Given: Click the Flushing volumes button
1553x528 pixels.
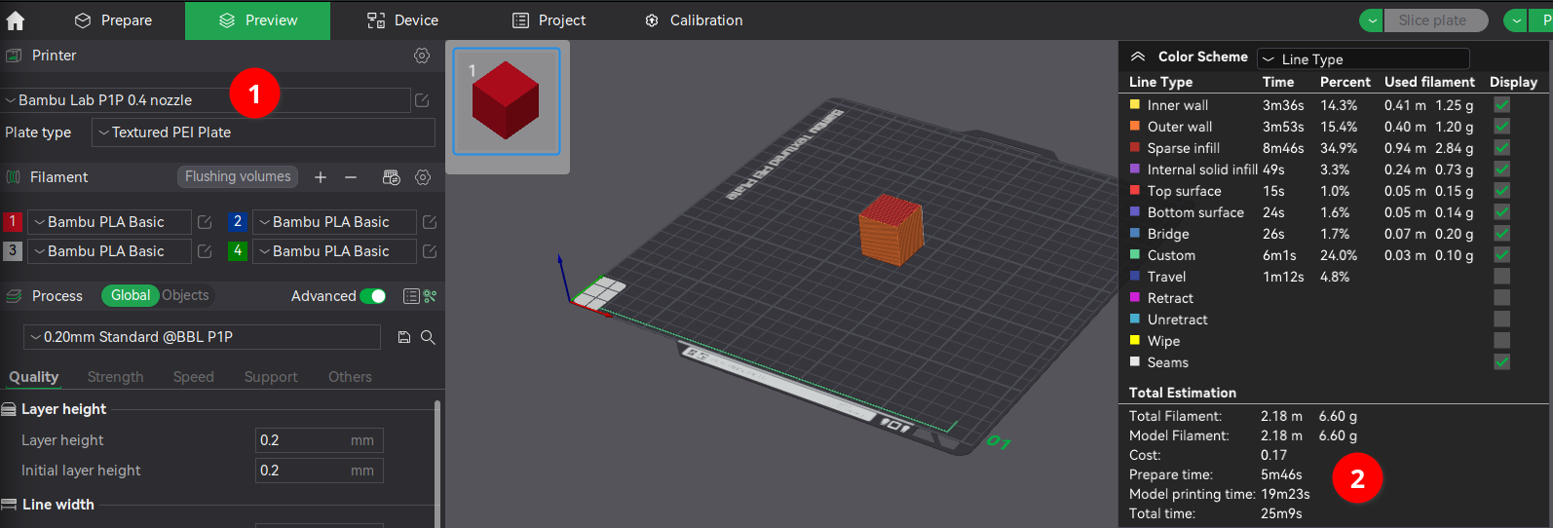Looking at the screenshot, I should (238, 176).
